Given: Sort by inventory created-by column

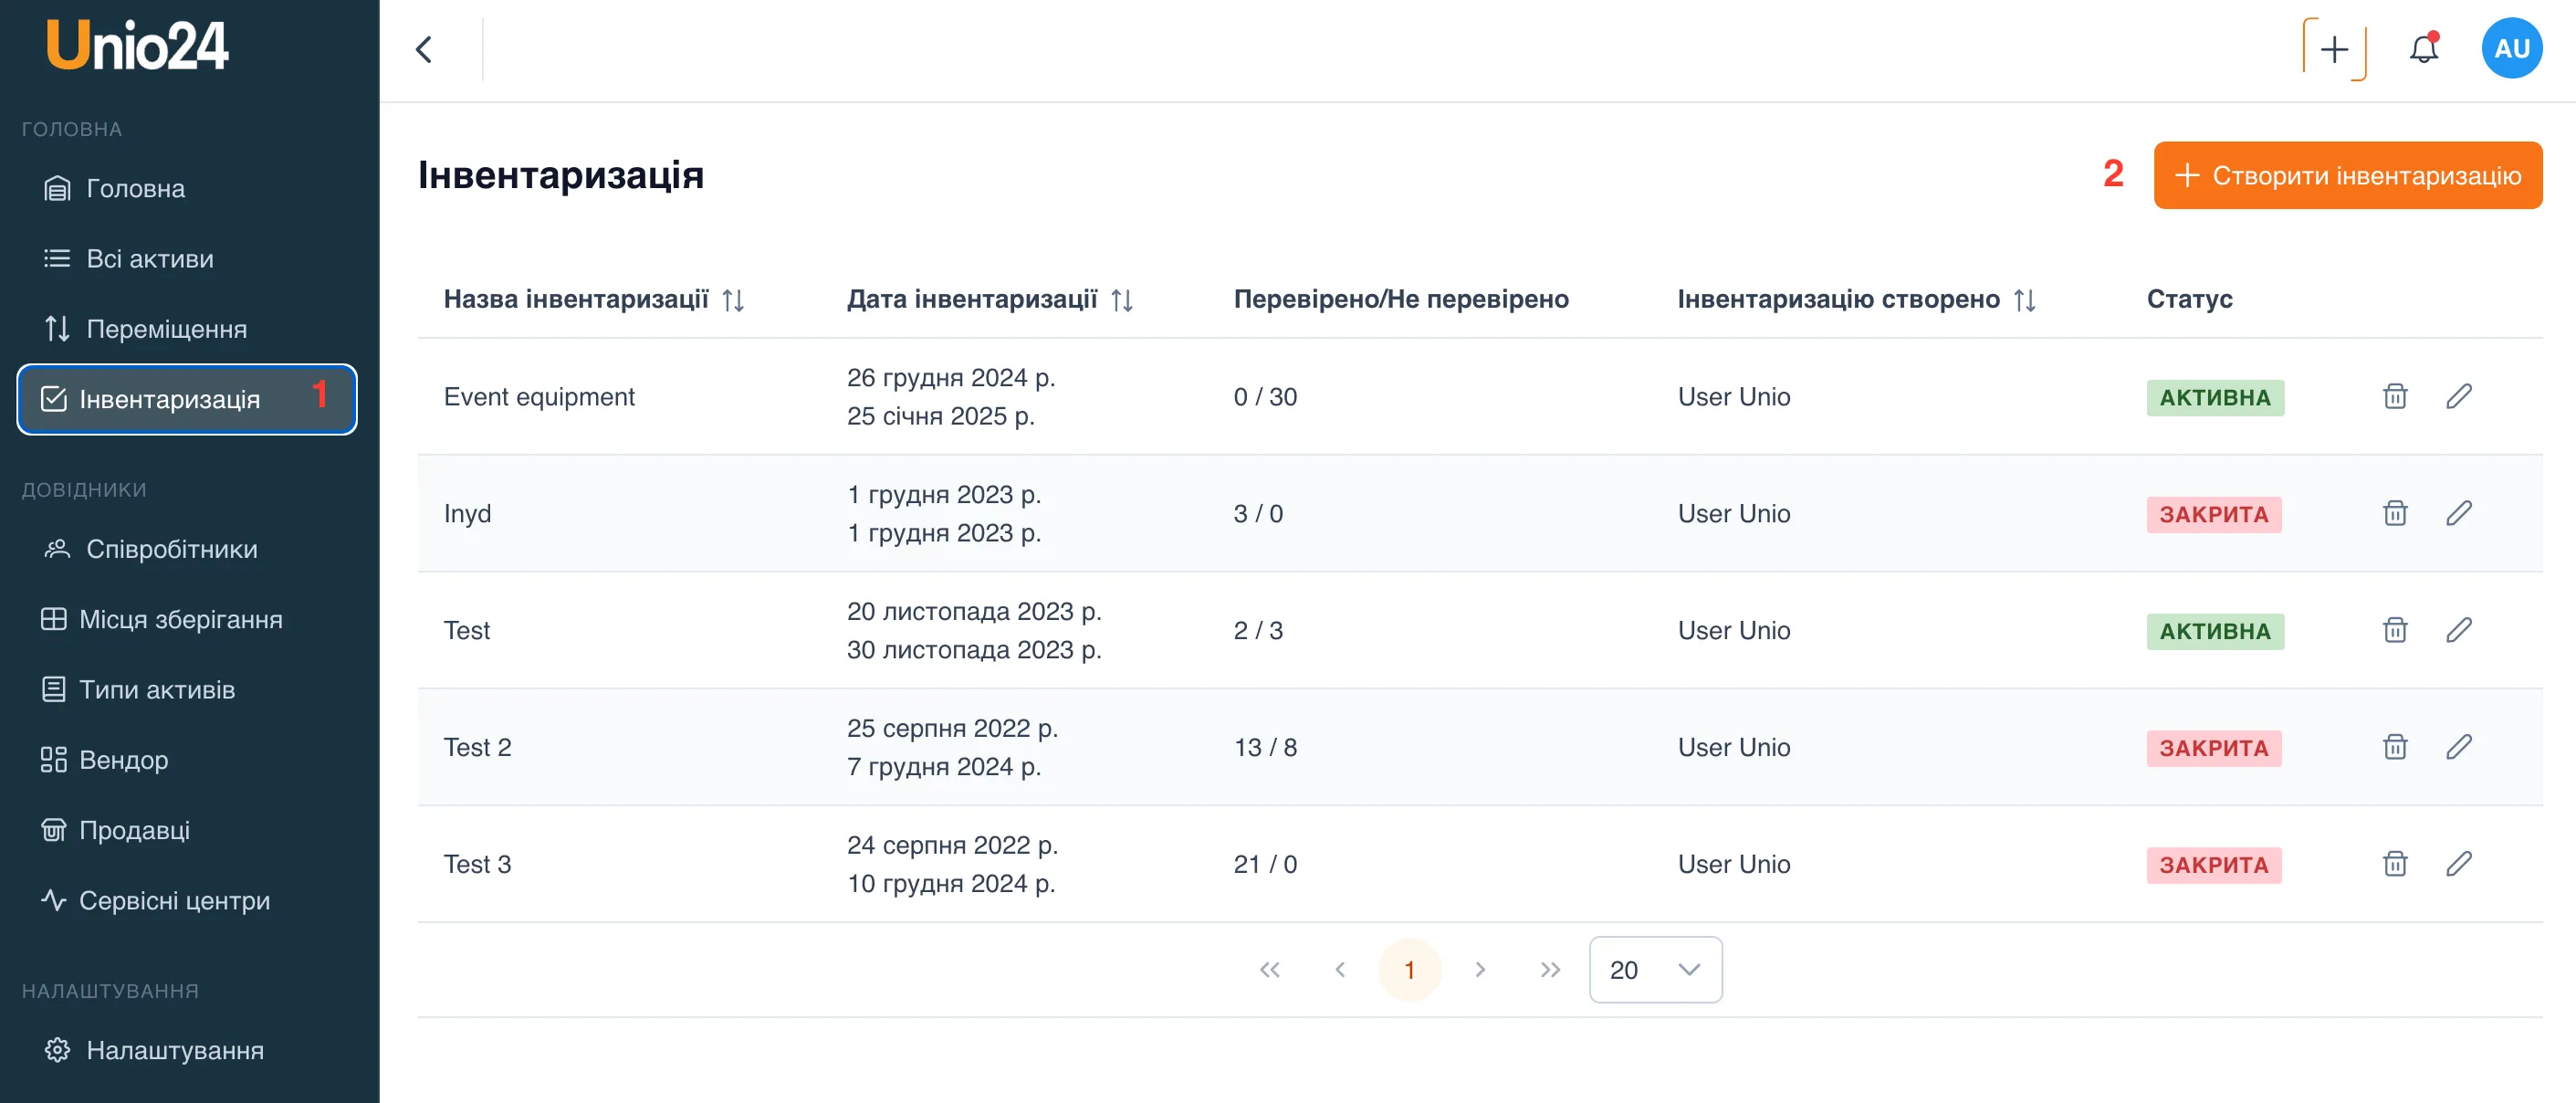Looking at the screenshot, I should click(x=2024, y=300).
